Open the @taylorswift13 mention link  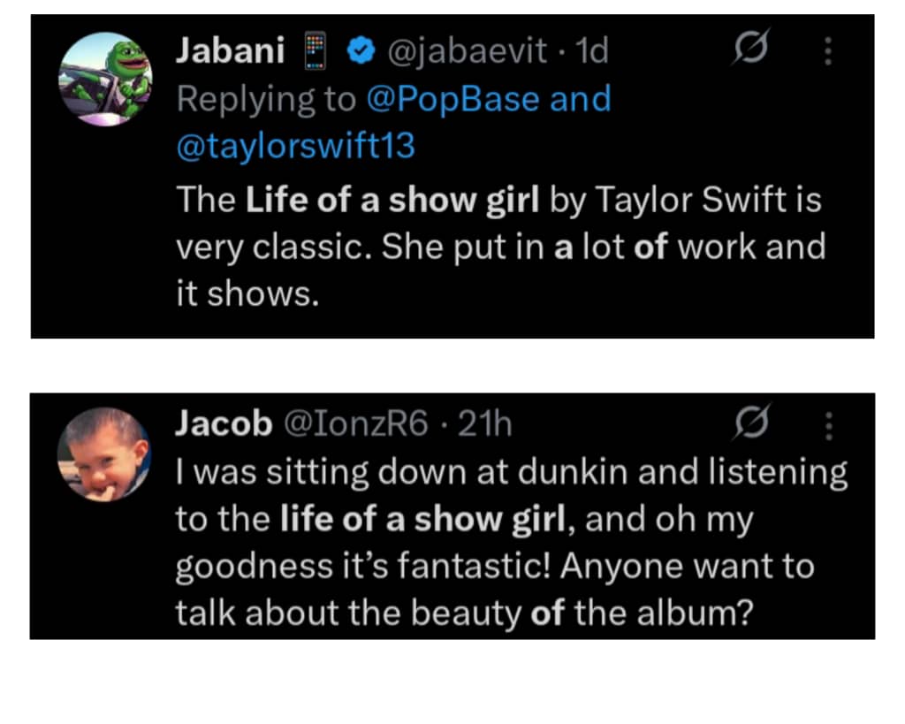click(295, 145)
